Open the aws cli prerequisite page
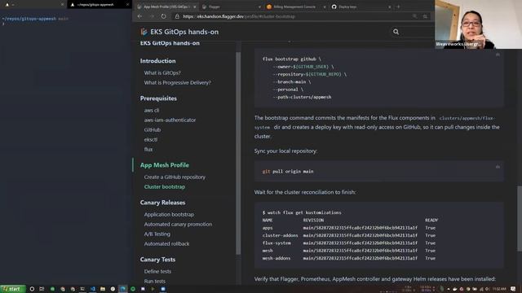The width and height of the screenshot is (522, 293). [152, 110]
